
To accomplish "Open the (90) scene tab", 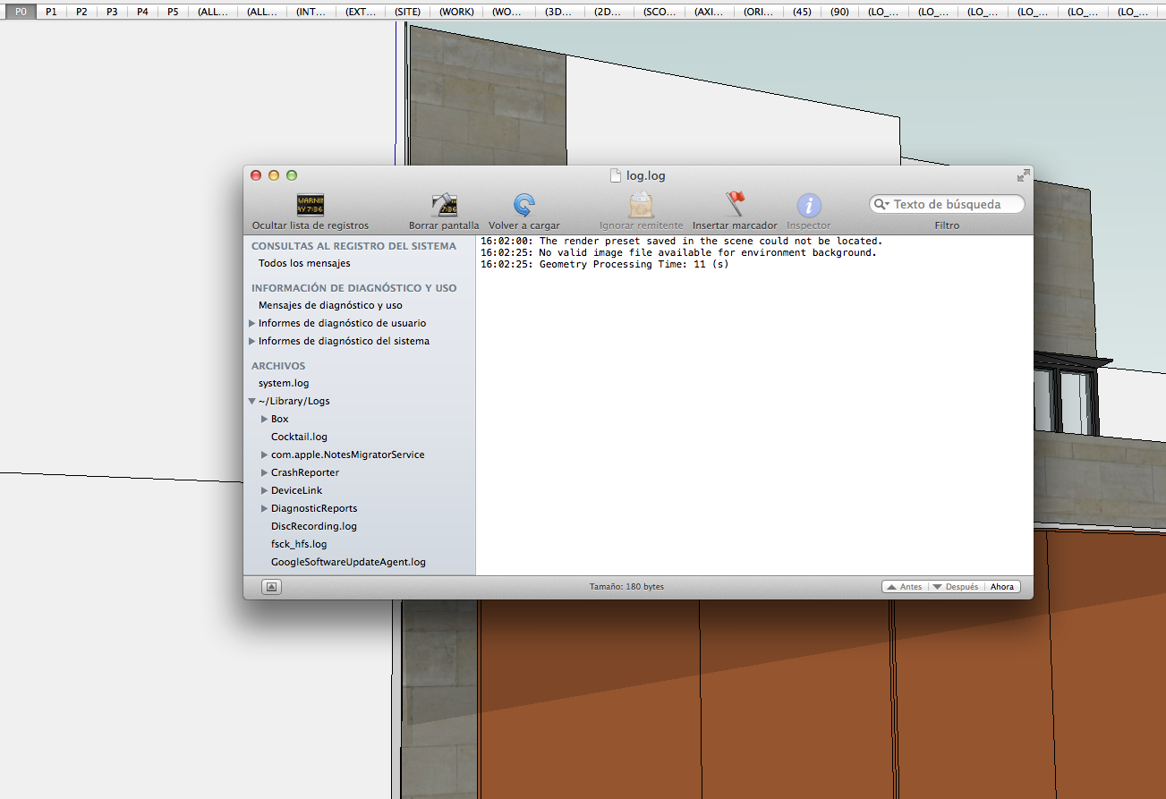I will (x=839, y=12).
